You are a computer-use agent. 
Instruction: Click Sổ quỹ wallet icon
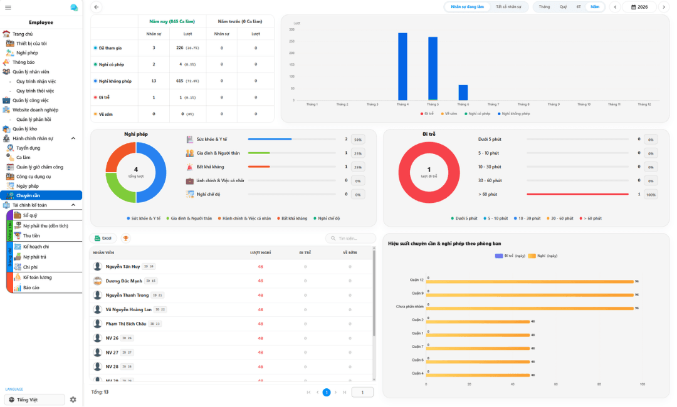(x=18, y=215)
